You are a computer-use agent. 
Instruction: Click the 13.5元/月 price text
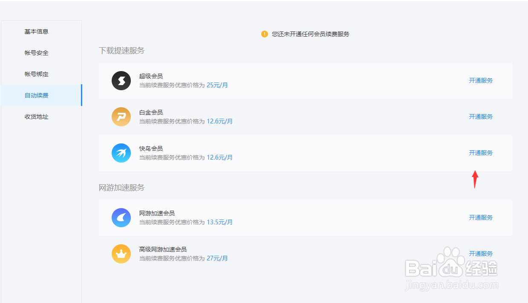219,222
